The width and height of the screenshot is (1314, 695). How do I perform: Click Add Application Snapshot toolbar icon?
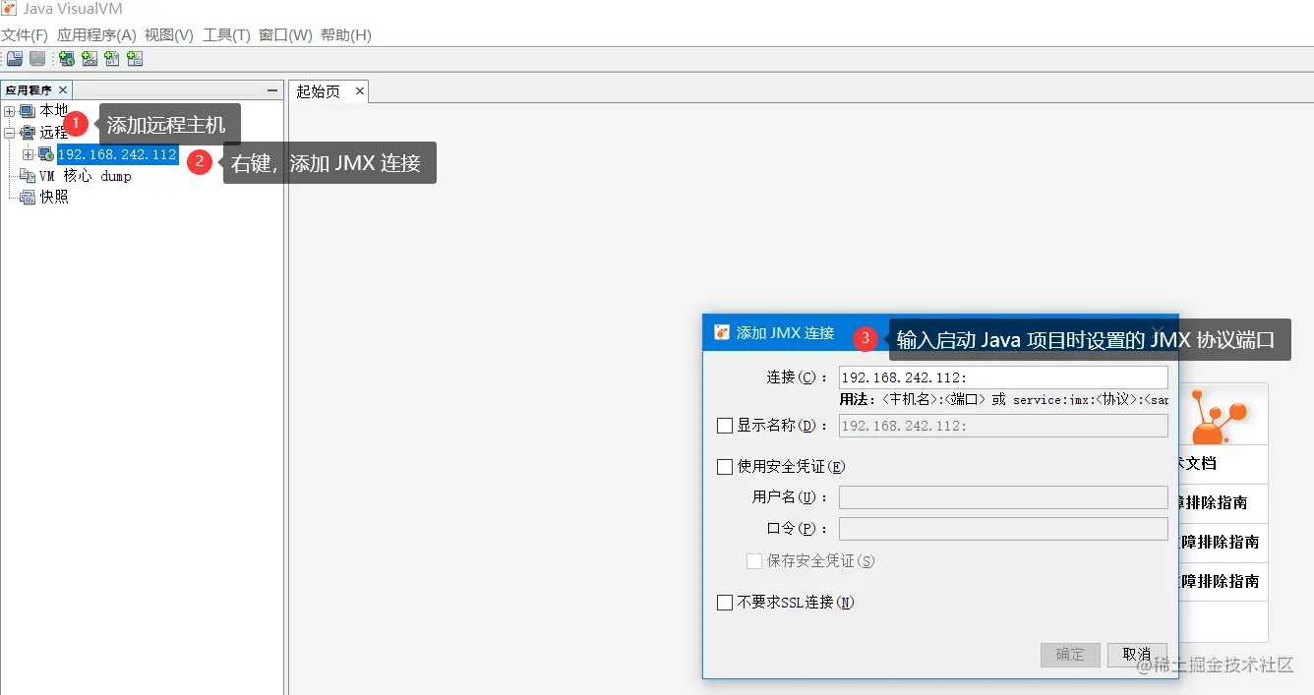(135, 59)
